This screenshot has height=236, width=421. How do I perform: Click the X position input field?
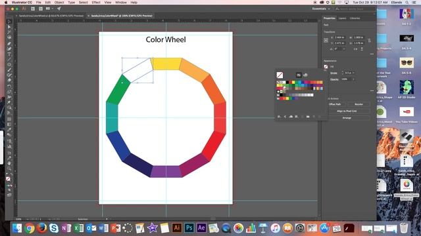[x=340, y=38]
